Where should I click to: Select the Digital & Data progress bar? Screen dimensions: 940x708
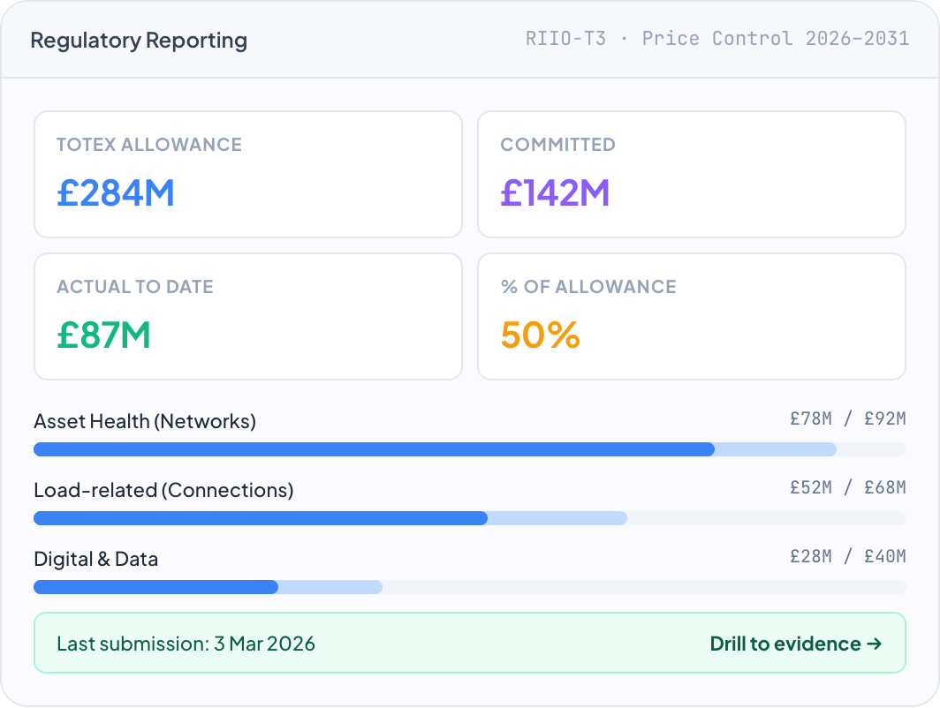469,587
